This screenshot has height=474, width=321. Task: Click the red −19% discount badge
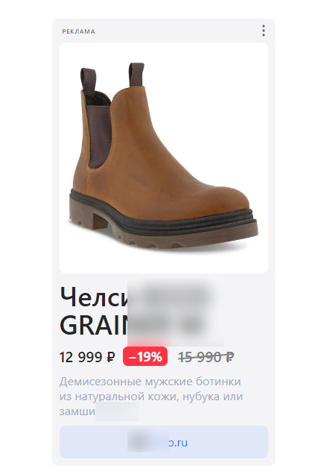click(x=145, y=356)
